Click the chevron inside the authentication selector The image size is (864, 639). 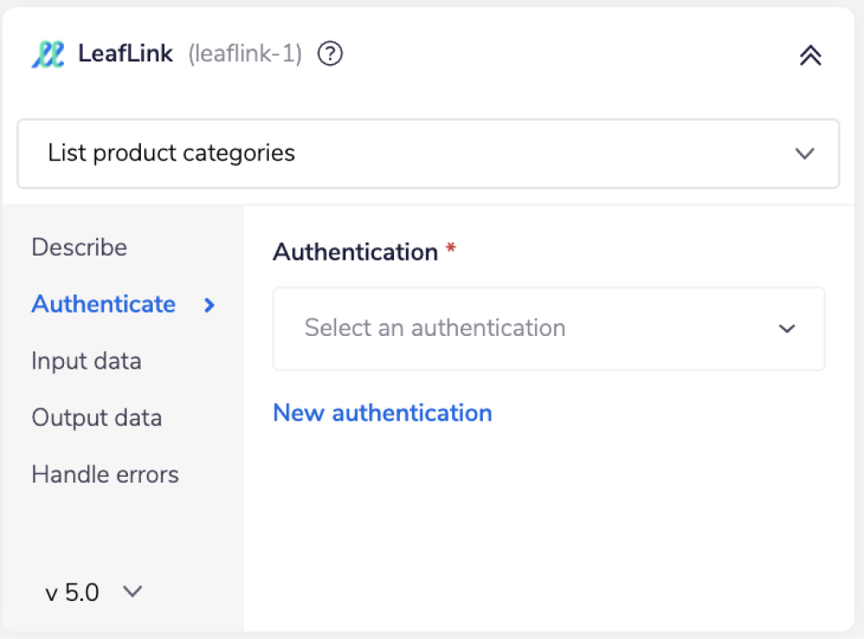point(786,329)
